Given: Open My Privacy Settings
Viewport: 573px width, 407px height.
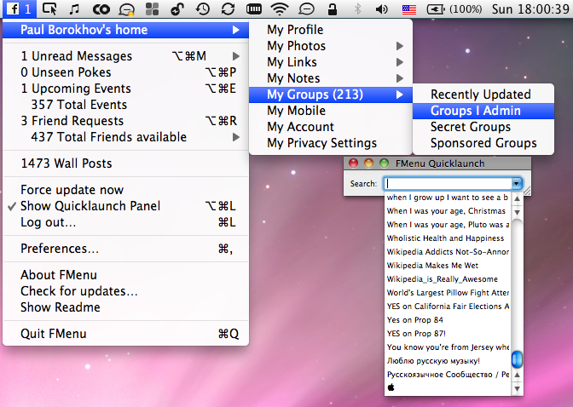Looking at the screenshot, I should click(331, 143).
